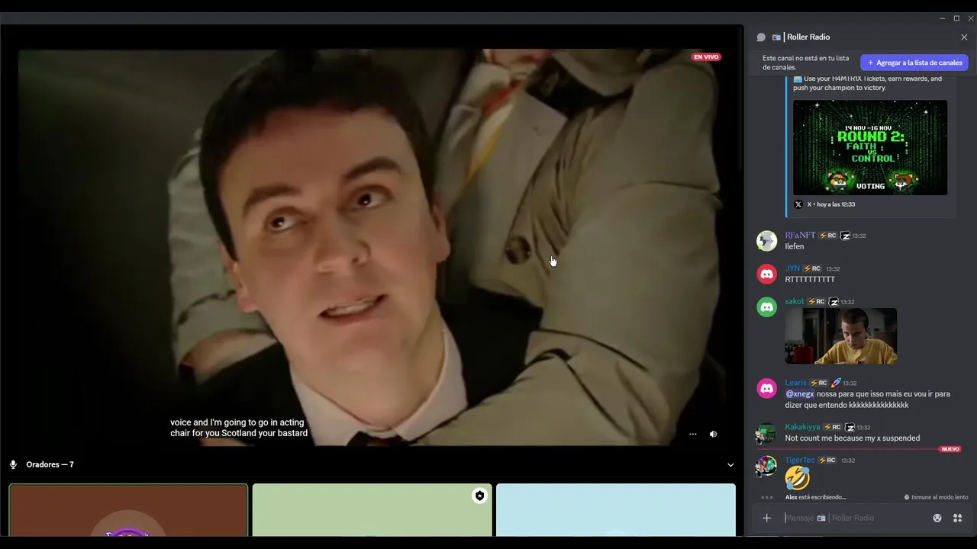Open the GIF posted by sakot
This screenshot has width=977, height=549.
pyautogui.click(x=841, y=336)
